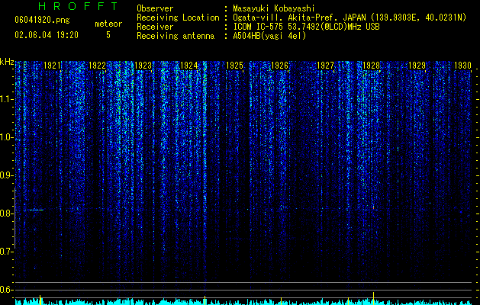Click the 1927 time marker
The image size is (480, 305).
[325, 65]
